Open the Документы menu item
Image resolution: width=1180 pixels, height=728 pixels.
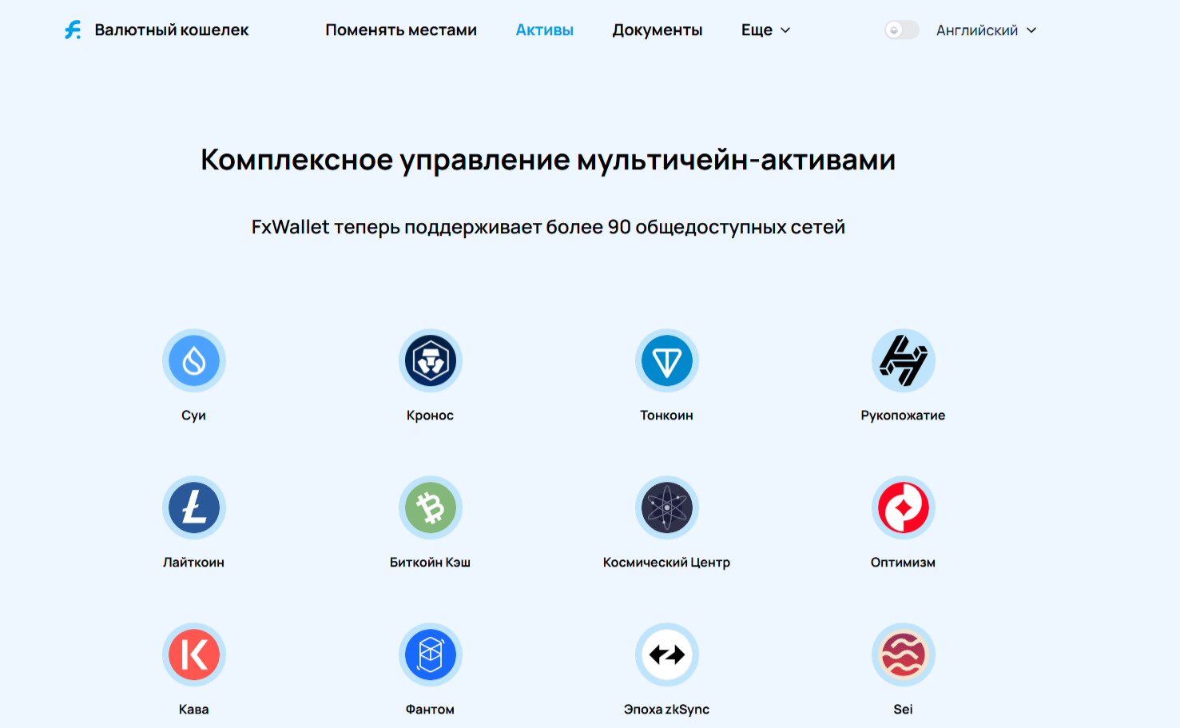pyautogui.click(x=658, y=30)
